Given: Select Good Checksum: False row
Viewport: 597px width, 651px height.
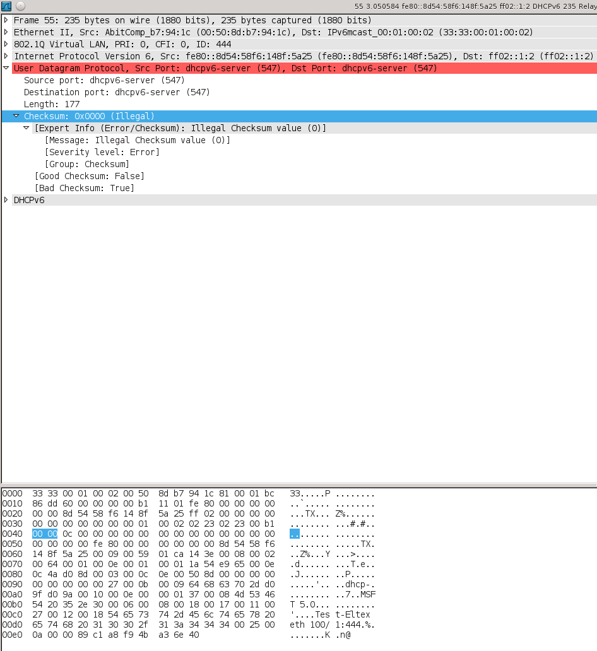Looking at the screenshot, I should 90,177.
